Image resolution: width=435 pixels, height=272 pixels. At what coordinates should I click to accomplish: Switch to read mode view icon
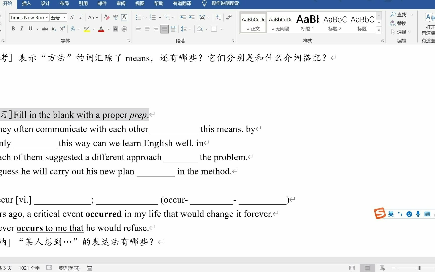[x=352, y=268]
